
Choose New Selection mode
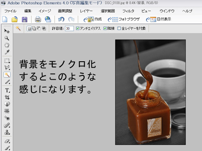tap(29, 29)
